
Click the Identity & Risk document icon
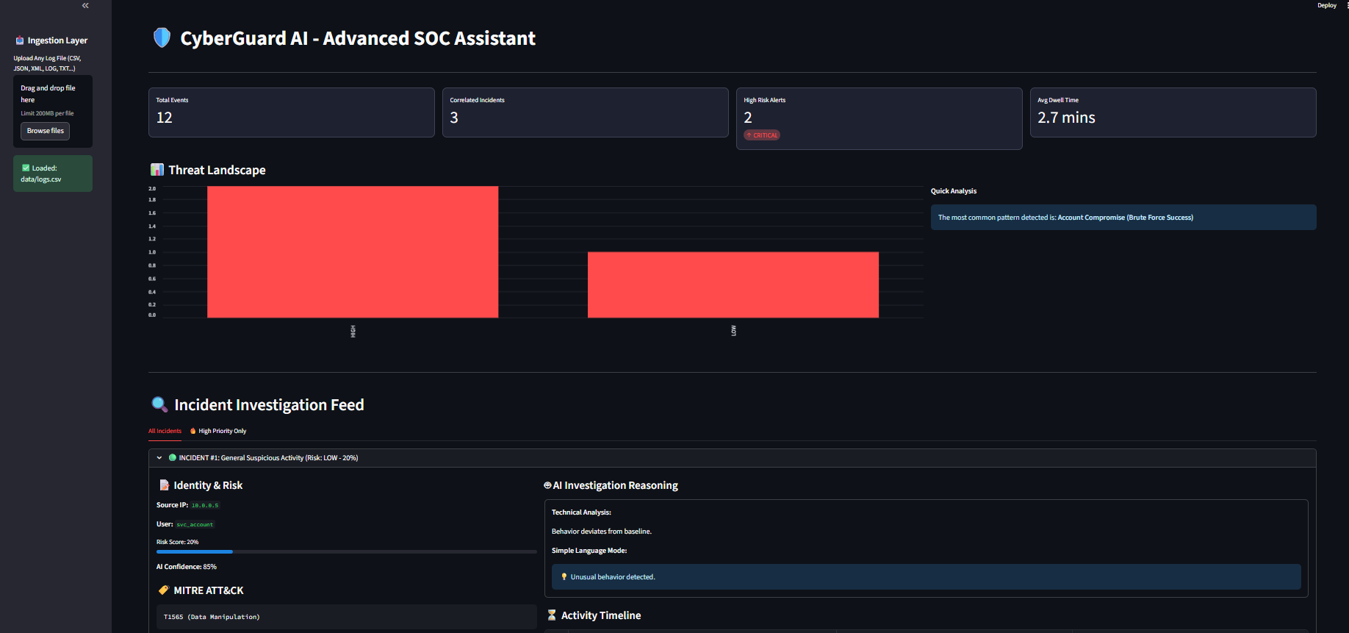[165, 485]
